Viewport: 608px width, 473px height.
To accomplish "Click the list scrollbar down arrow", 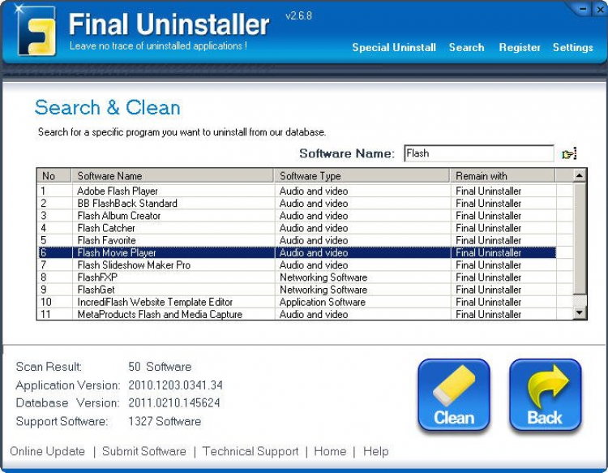I will pos(580,312).
